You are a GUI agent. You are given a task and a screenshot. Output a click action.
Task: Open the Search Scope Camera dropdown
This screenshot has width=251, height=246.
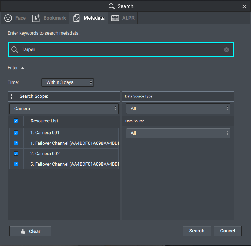[64, 109]
